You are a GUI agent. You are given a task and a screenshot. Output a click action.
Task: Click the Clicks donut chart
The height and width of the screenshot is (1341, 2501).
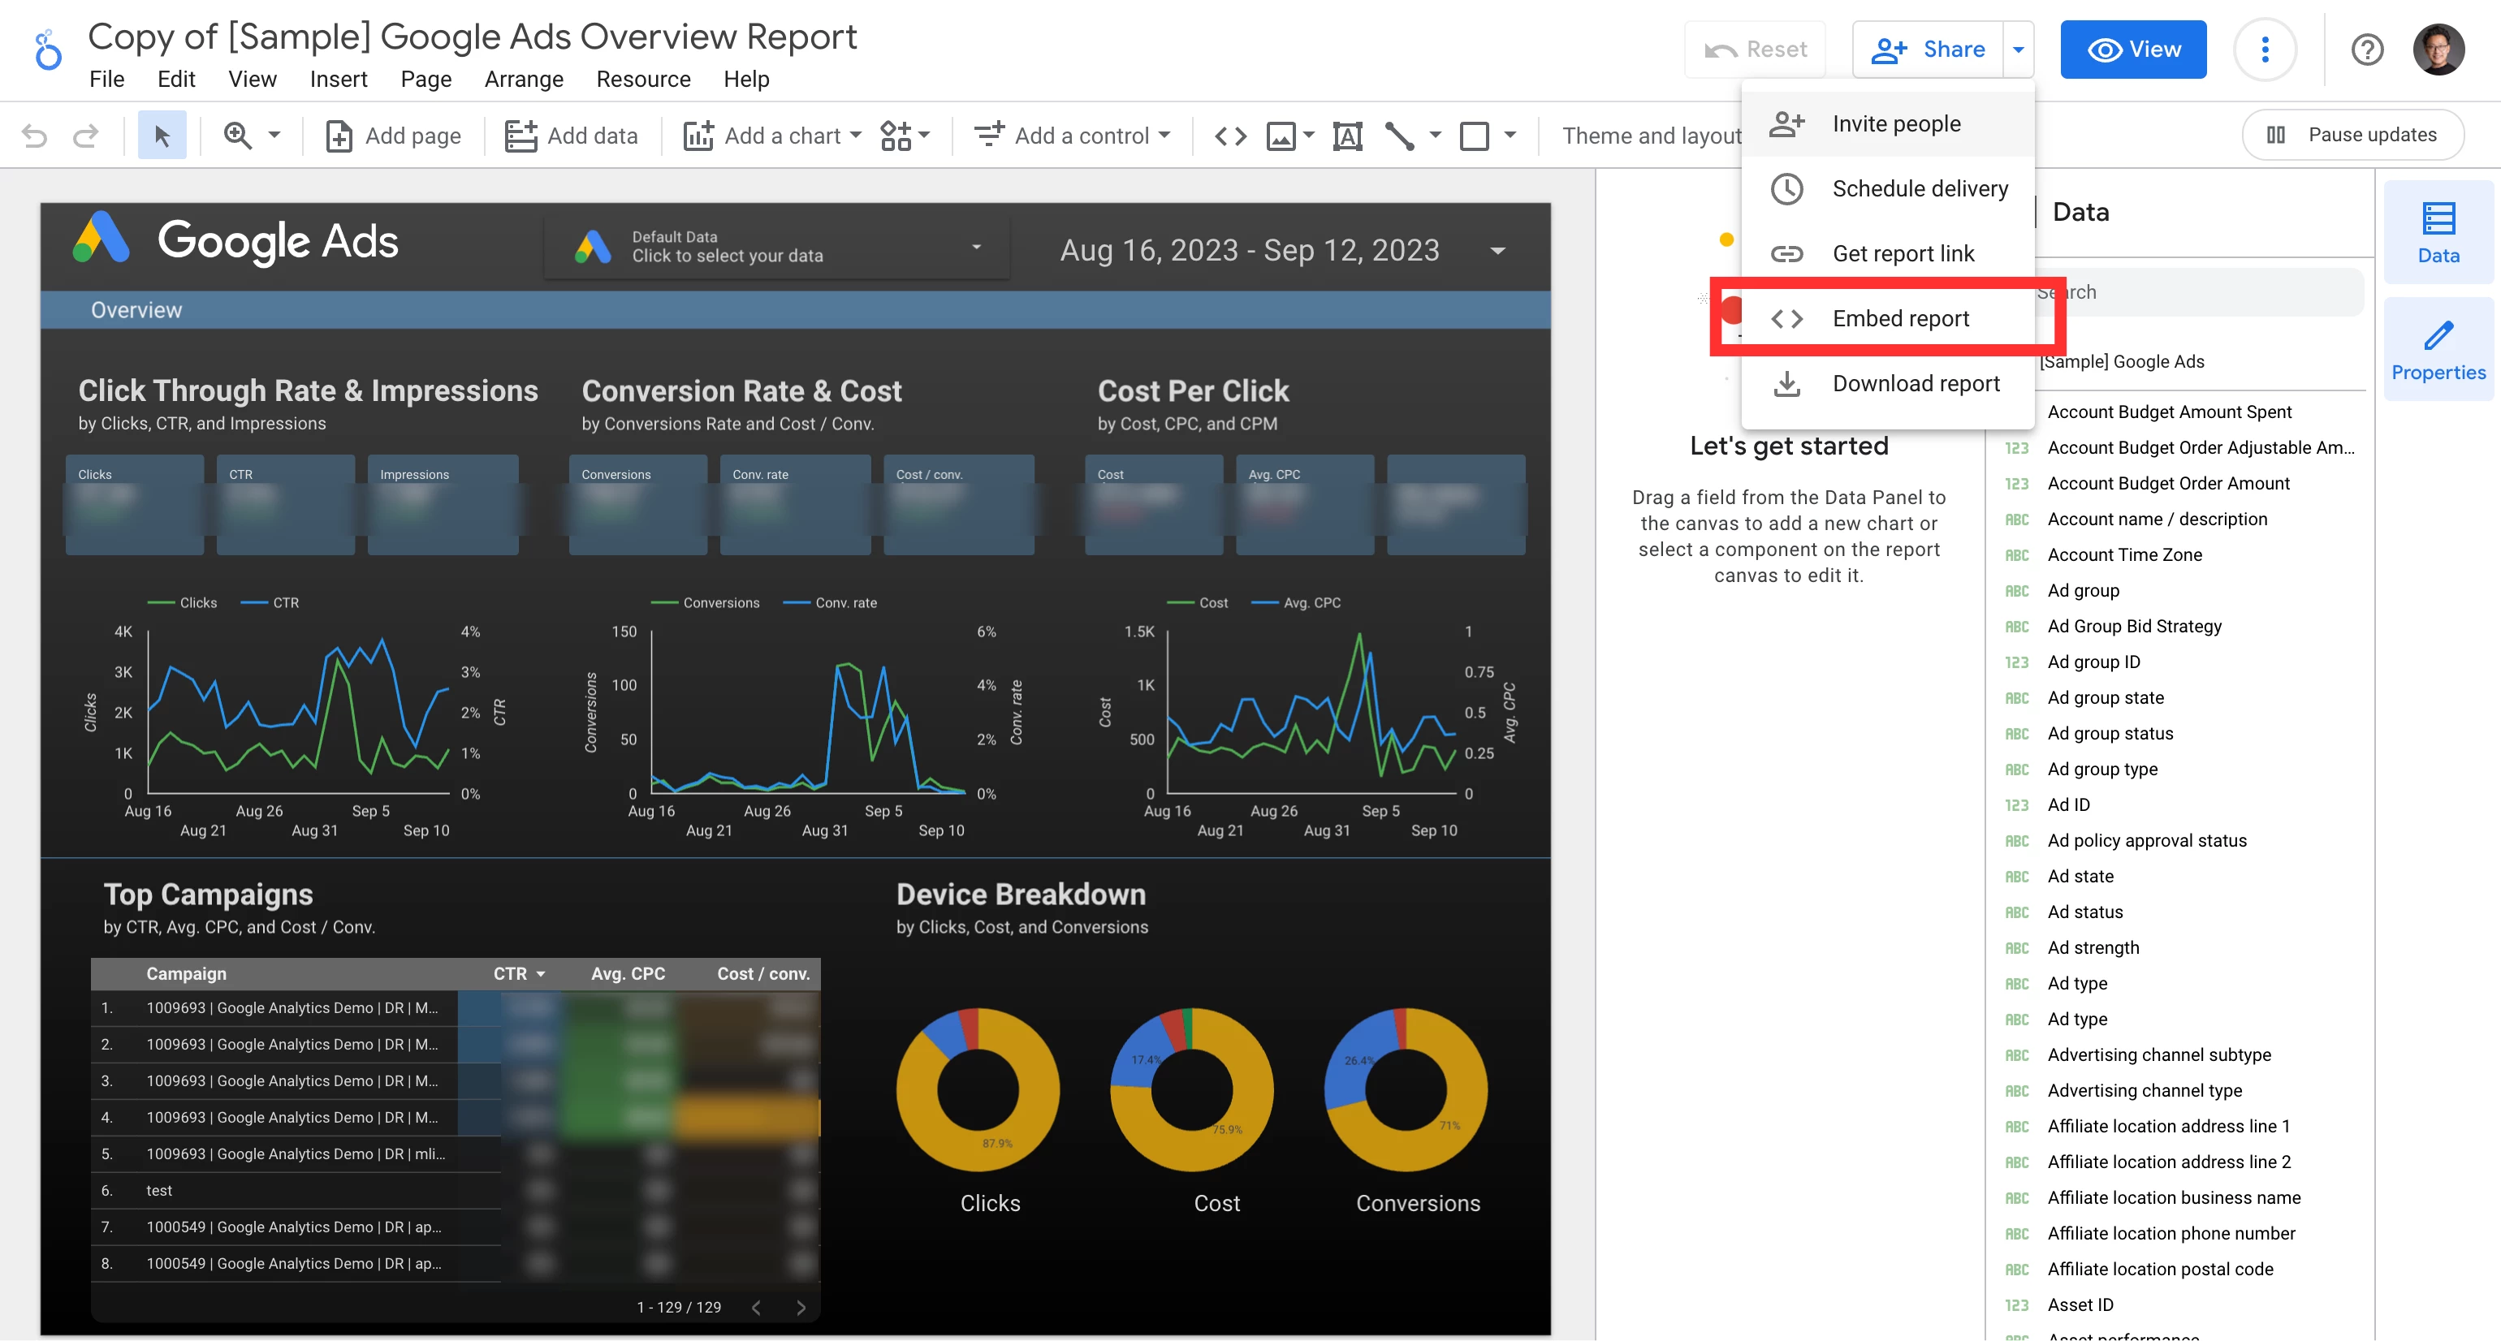click(x=977, y=1089)
